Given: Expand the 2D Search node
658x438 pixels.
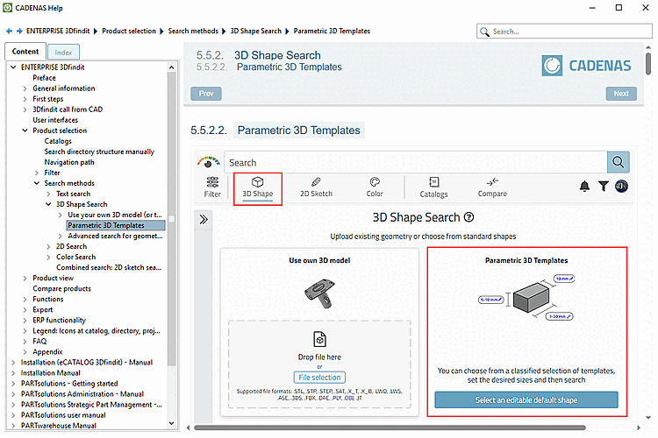Looking at the screenshot, I should 48,246.
